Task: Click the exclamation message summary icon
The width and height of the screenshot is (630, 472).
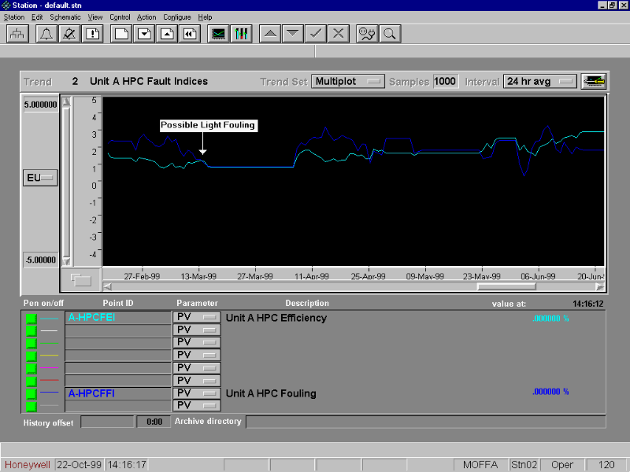Action: [x=93, y=34]
